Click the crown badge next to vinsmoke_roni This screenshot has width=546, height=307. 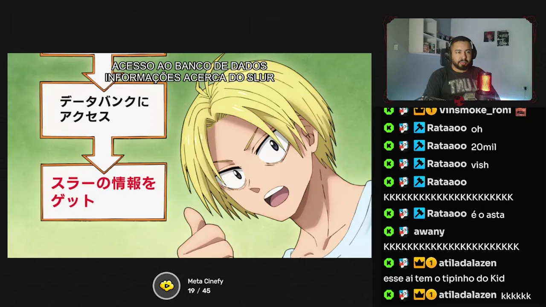point(419,111)
